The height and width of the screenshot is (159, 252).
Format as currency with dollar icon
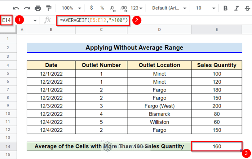point(91,8)
